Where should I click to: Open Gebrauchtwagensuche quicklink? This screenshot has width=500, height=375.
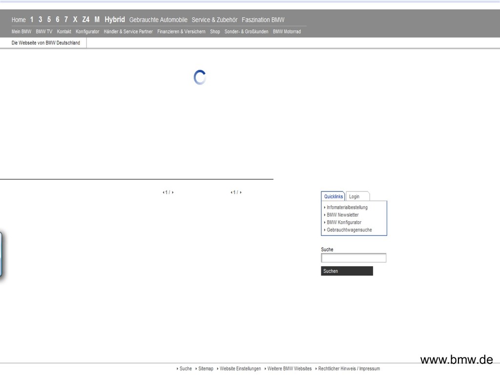(349, 230)
